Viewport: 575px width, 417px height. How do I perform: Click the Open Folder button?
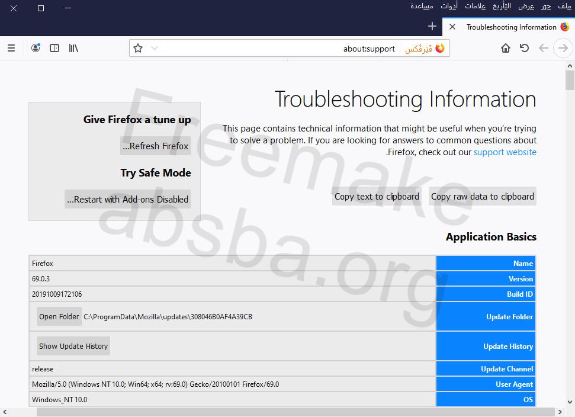59,316
